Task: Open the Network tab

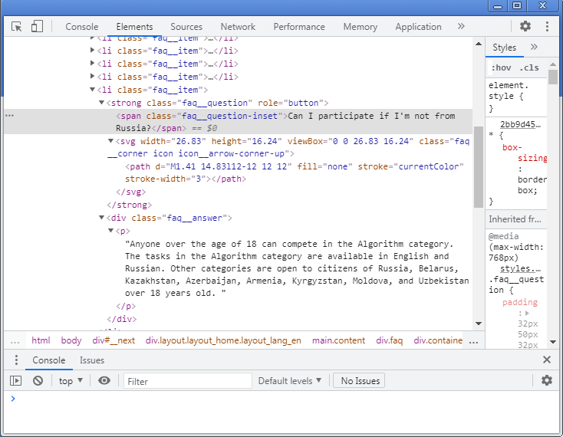Action: [x=238, y=27]
